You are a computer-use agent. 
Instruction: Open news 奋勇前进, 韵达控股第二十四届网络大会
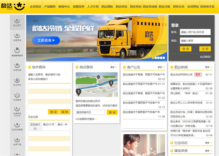tap(191, 86)
